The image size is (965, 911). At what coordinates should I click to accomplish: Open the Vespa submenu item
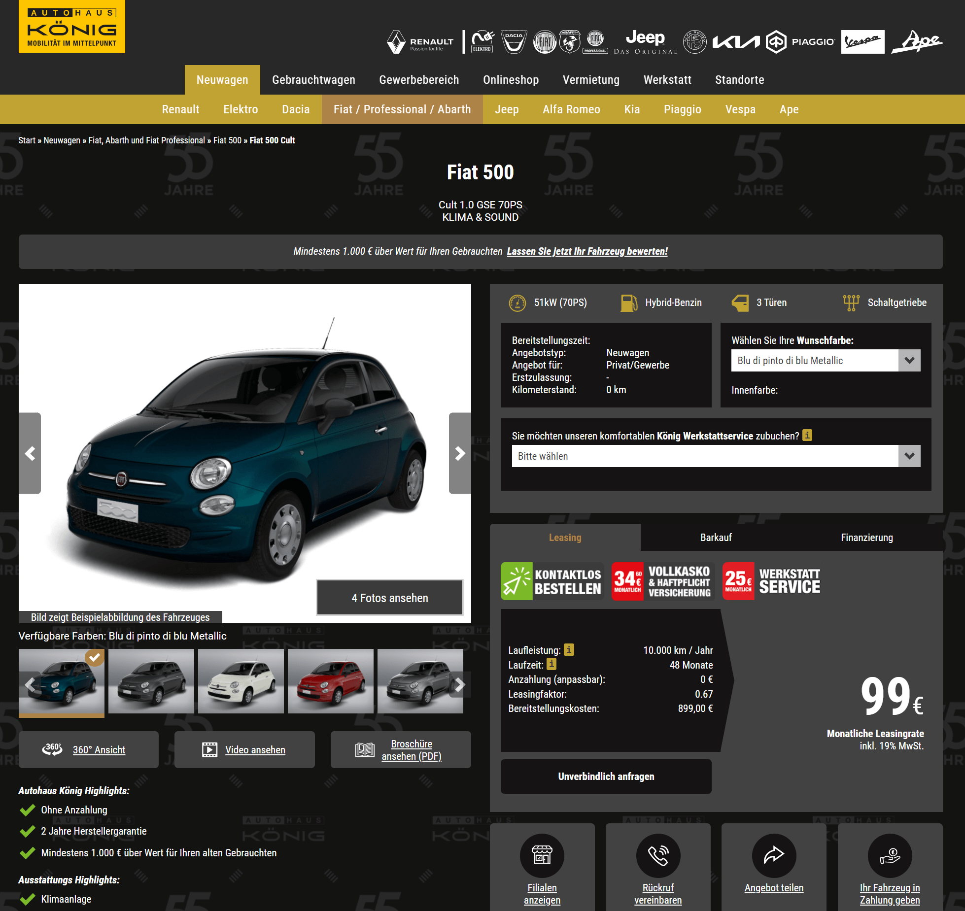coord(740,109)
